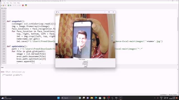Open the Help menu in Thonny

pos(18,3)
